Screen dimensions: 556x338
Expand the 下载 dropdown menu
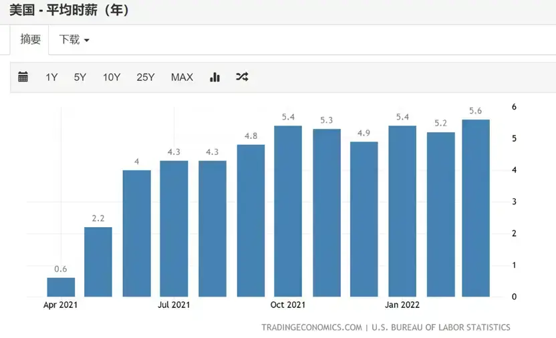(x=74, y=39)
